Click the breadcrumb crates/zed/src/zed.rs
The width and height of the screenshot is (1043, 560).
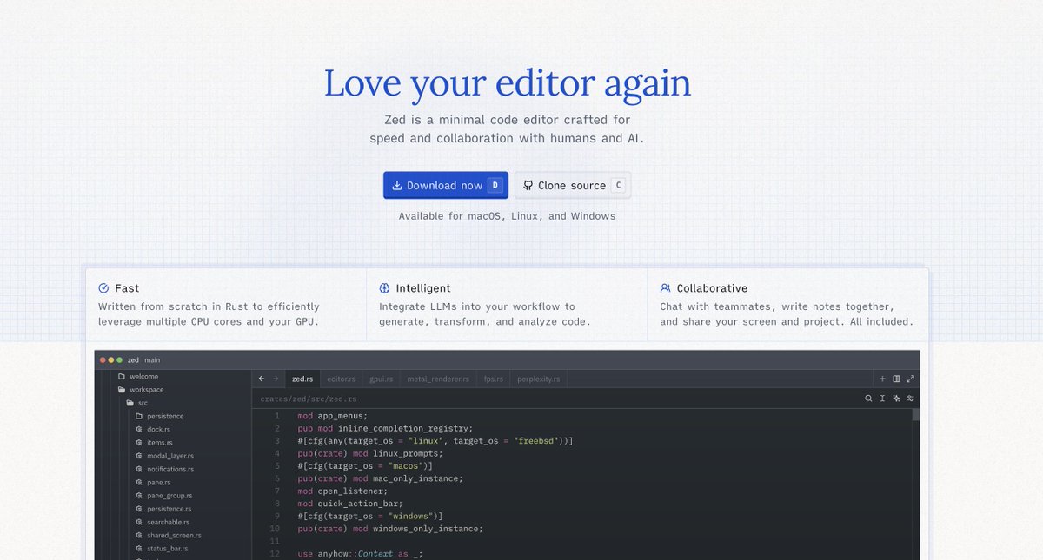tap(309, 399)
